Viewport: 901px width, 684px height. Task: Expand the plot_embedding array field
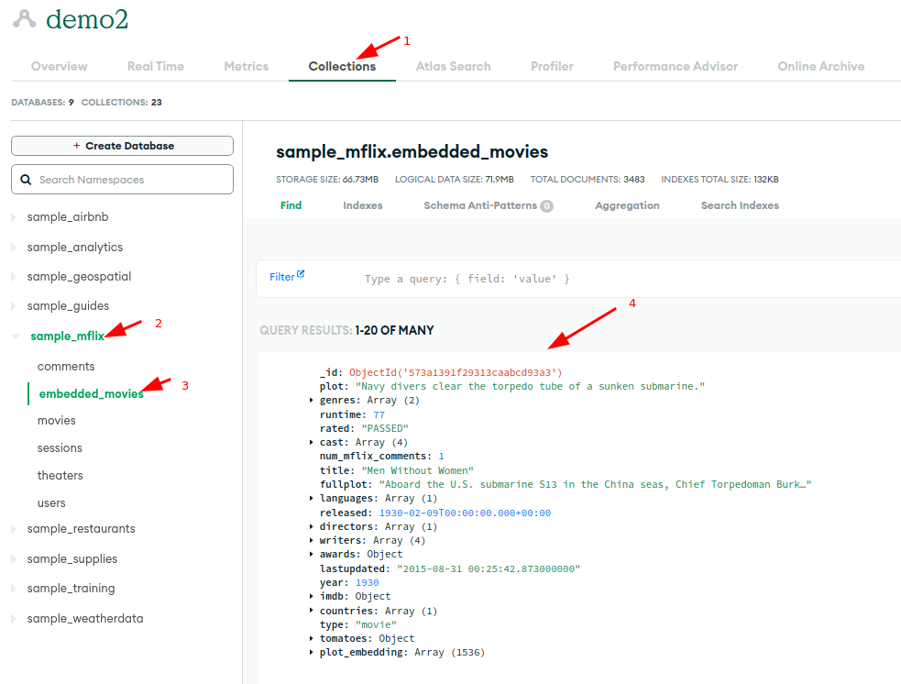click(313, 652)
